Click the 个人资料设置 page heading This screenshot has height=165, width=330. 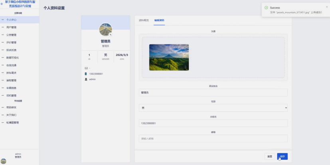[x=54, y=8]
